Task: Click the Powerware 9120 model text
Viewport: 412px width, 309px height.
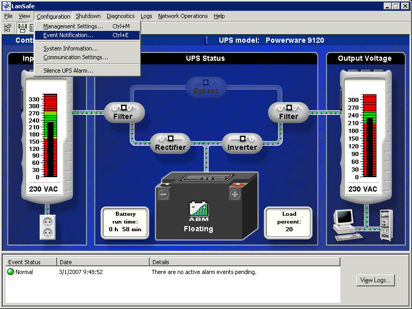Action: click(x=295, y=40)
